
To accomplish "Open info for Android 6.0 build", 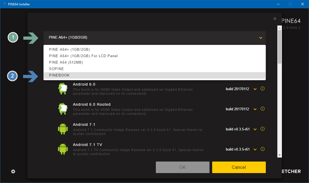I will coord(263,89).
